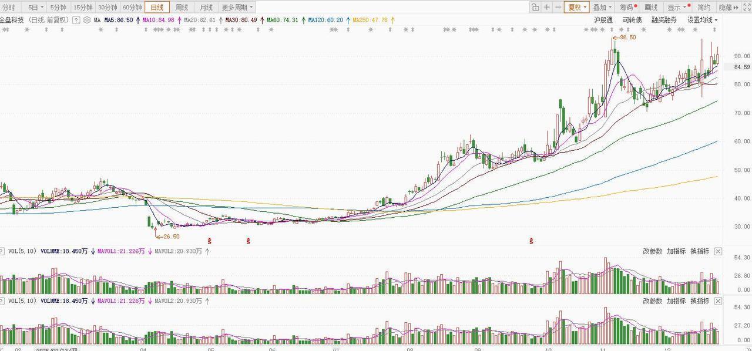Close the lower VOL indicator panel
The width and height of the screenshot is (752, 351).
(718, 301)
